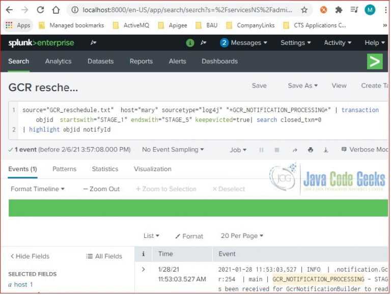Click the Format results button

tap(189, 236)
